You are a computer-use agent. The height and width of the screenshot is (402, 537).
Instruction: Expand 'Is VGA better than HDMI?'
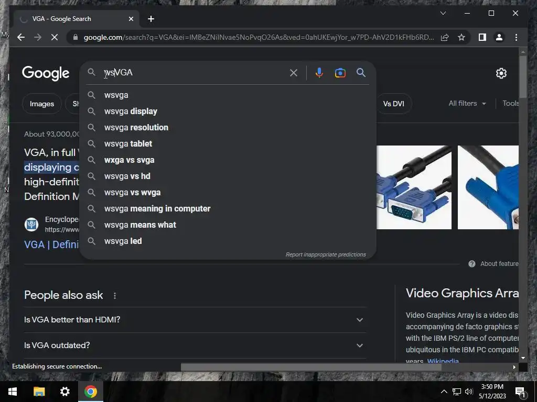195,320
